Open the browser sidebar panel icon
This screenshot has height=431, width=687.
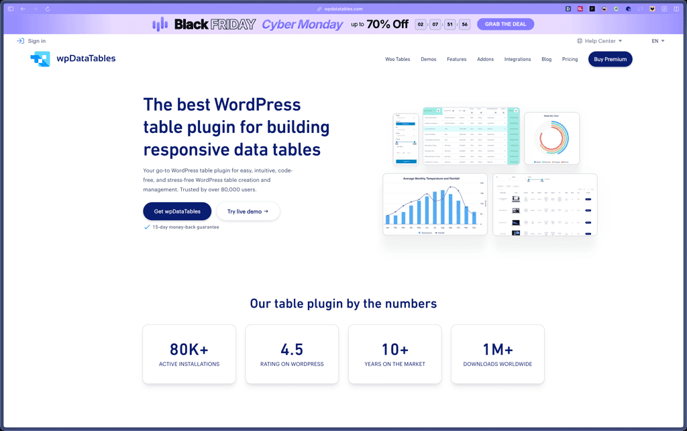[10, 9]
